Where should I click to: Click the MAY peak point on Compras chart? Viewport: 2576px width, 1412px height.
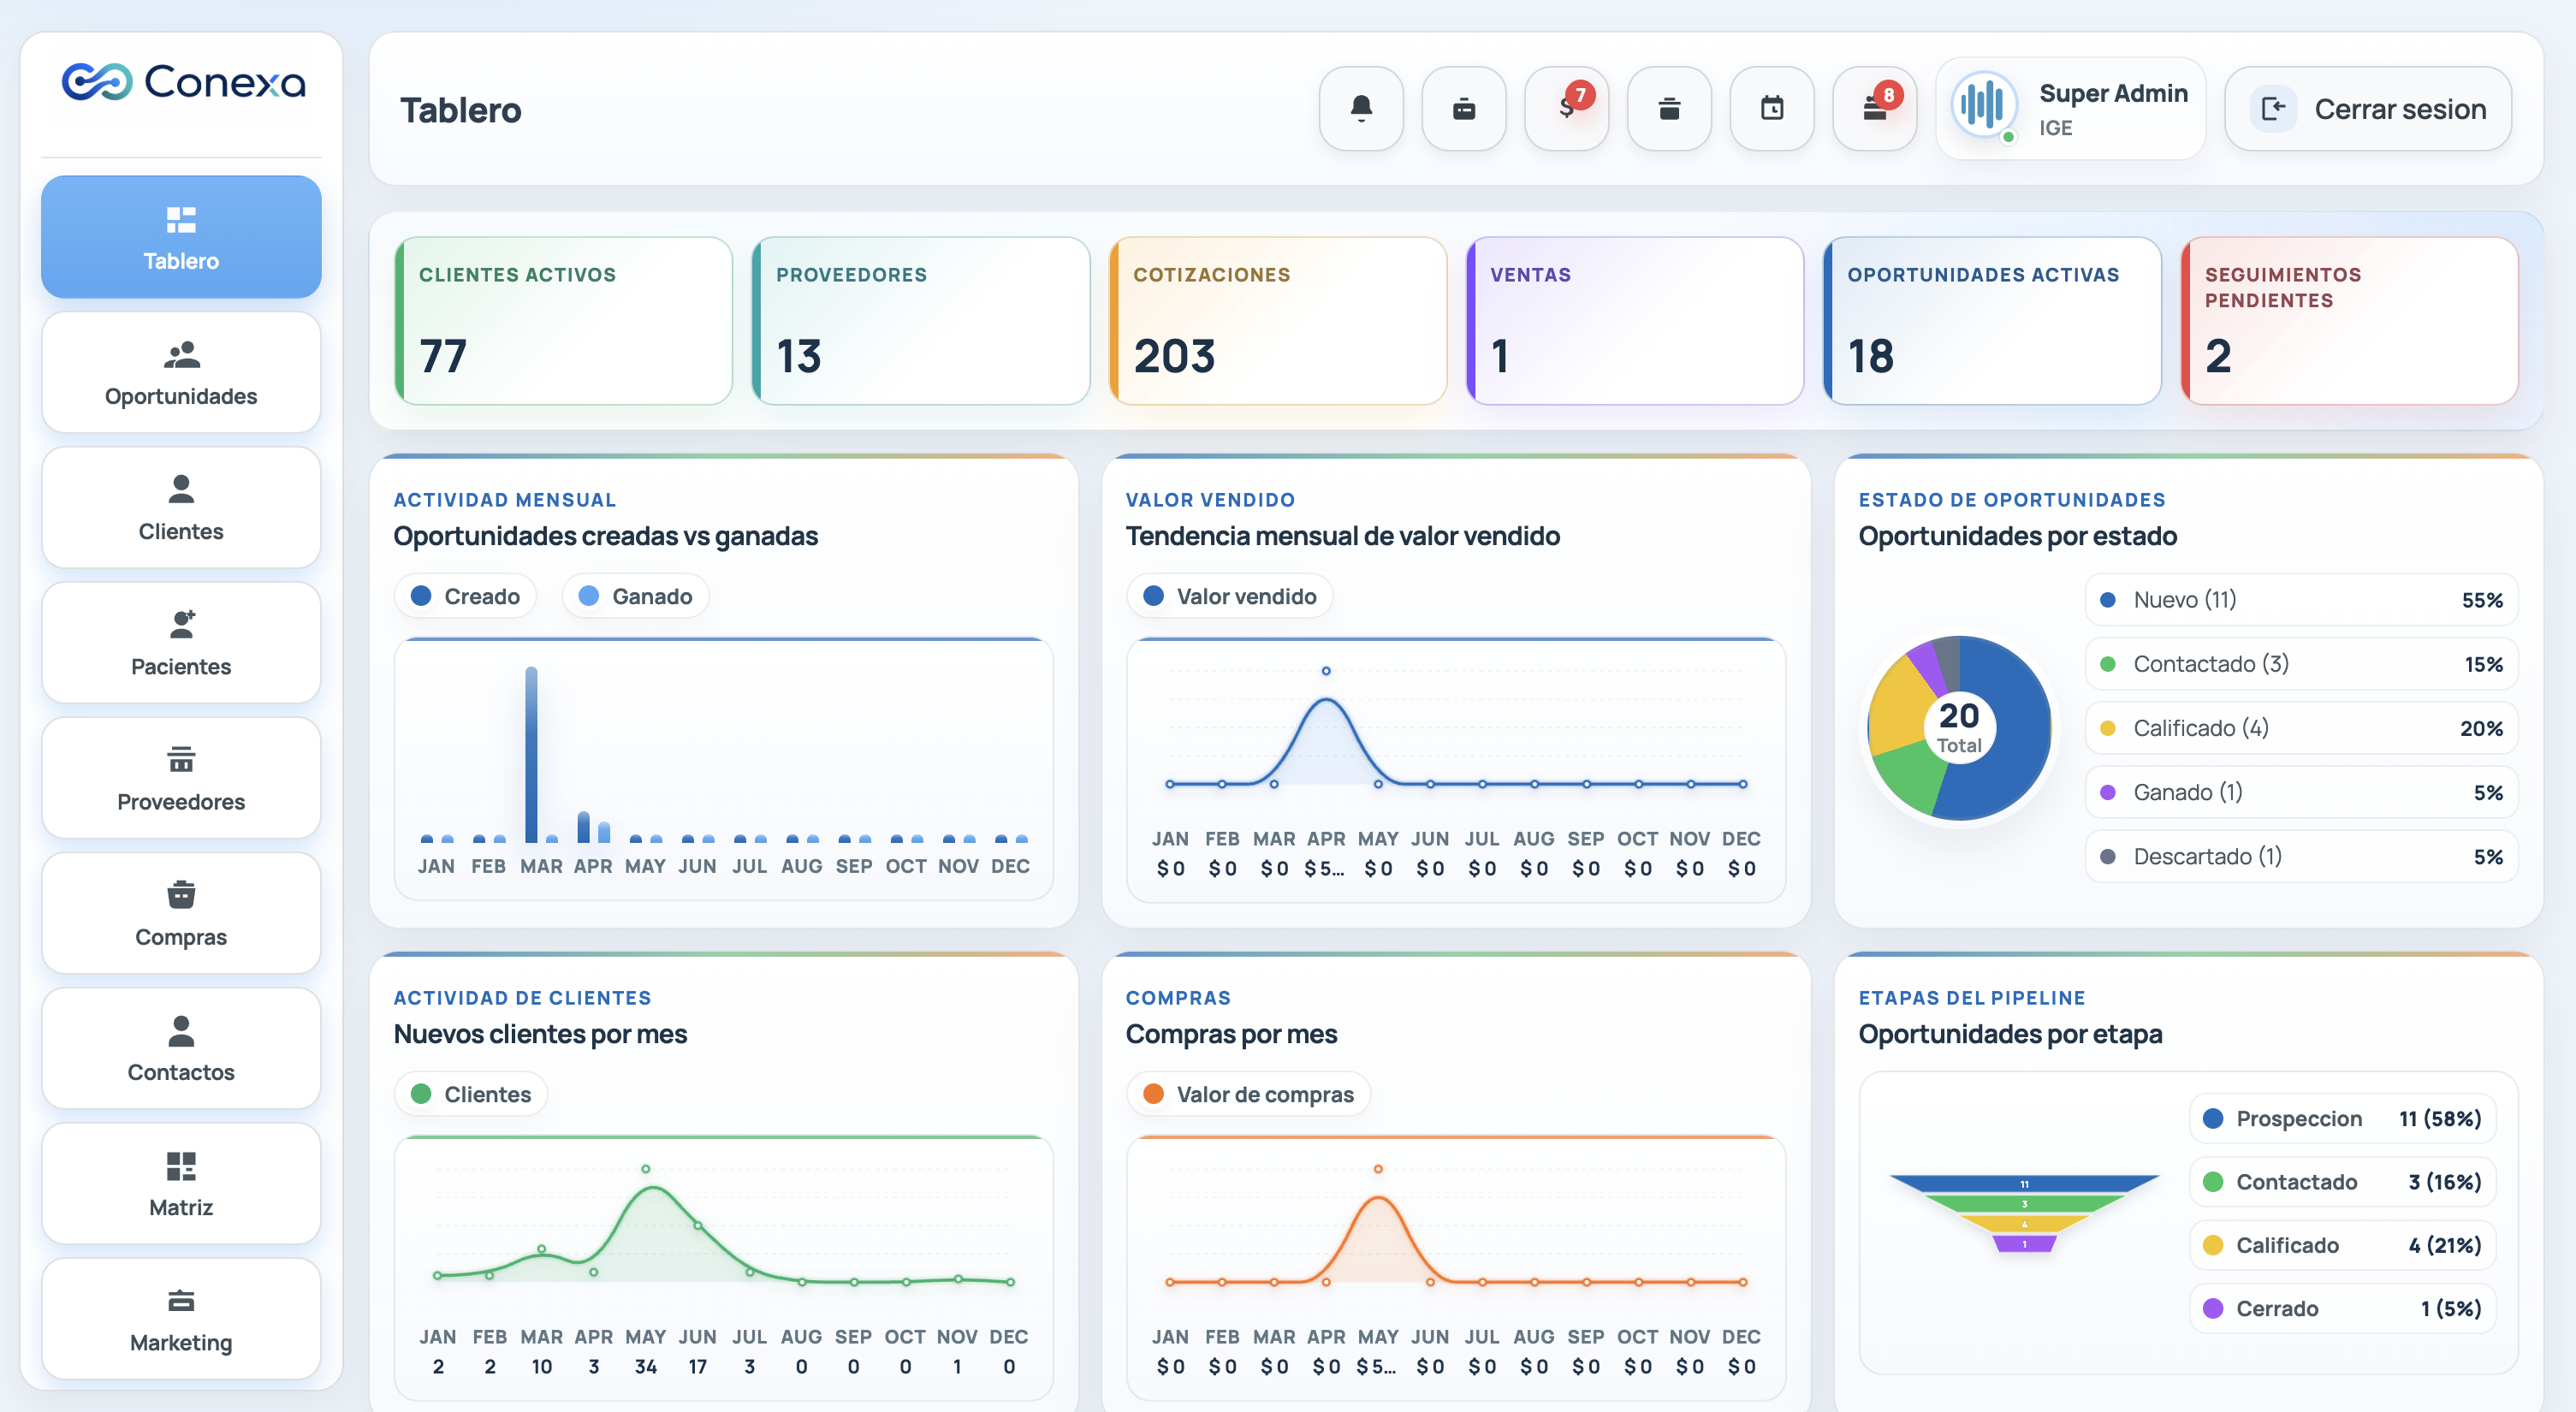coord(1378,1169)
